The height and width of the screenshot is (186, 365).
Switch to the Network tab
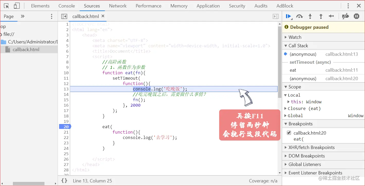118,6
